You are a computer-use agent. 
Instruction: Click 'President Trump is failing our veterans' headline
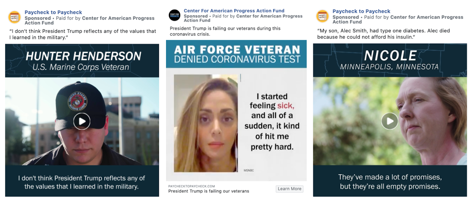(209, 191)
